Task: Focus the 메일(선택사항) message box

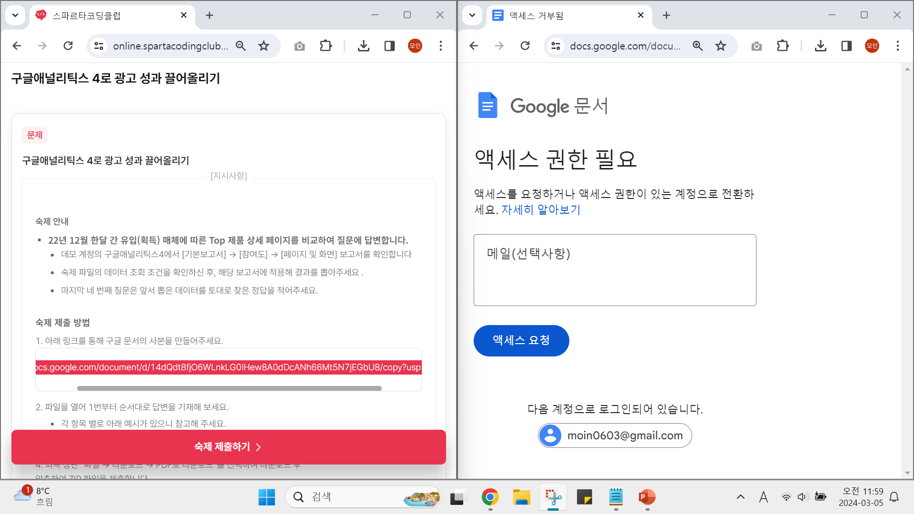Action: [615, 270]
